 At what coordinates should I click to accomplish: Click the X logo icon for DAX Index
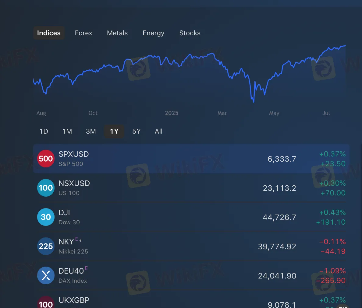46,275
